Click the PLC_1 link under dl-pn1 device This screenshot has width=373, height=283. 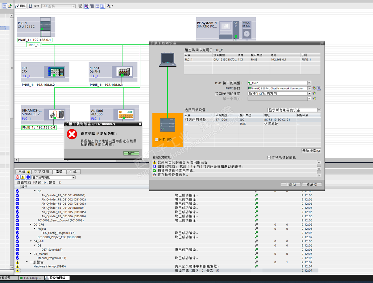[x=94, y=76]
